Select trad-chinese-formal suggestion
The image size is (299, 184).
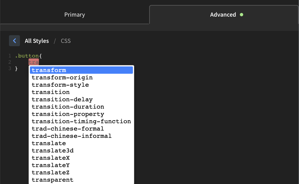click(x=81, y=129)
